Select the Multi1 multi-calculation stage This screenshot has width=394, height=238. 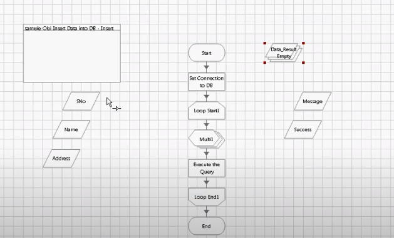tap(207, 139)
